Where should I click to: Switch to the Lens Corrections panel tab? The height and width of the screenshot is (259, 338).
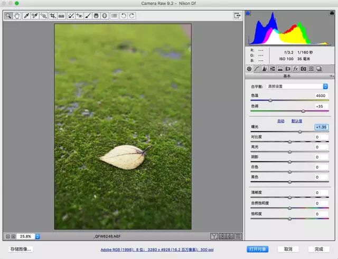pyautogui.click(x=288, y=69)
